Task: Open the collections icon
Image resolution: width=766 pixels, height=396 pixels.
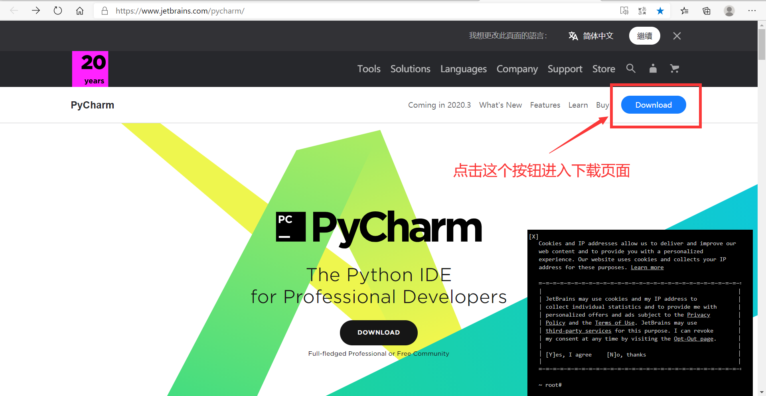Action: (707, 11)
